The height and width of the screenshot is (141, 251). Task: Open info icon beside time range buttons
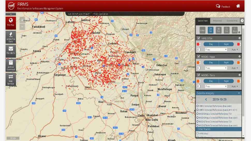coord(239,32)
